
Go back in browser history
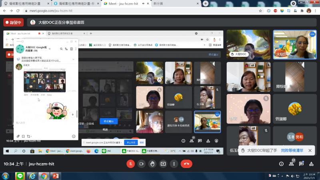click(x=5, y=11)
